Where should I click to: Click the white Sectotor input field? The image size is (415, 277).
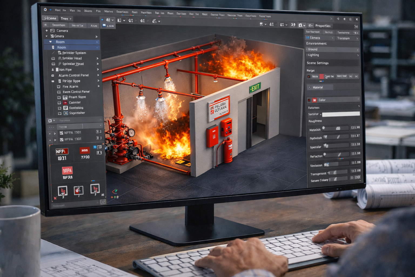pos(341,114)
